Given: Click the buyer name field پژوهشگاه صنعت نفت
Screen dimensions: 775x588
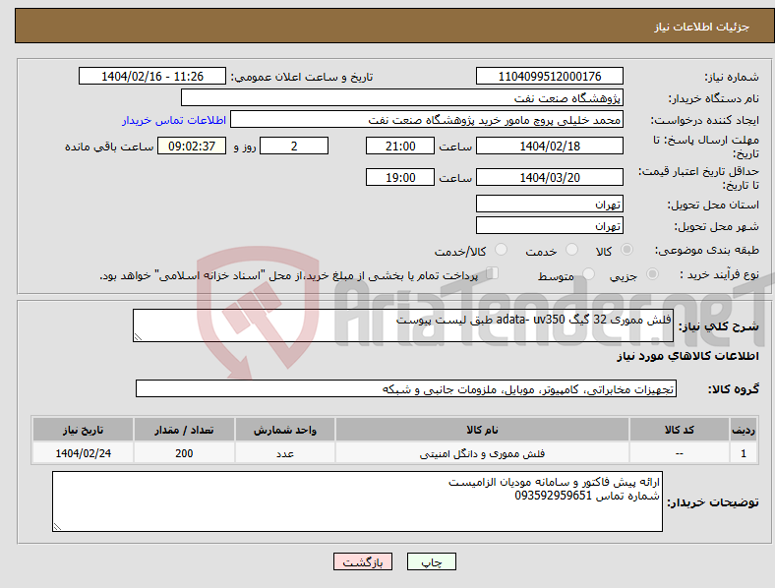Looking at the screenshot, I should tap(402, 97).
